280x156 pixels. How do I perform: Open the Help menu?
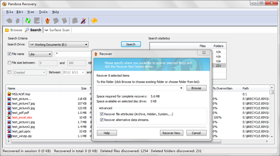click(x=55, y=12)
